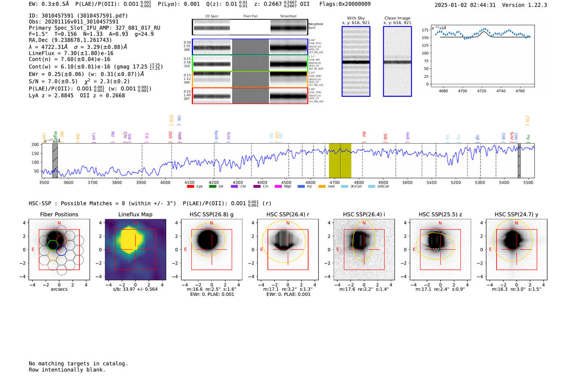Click the (H)CaII legend swatch
Image resolution: width=576 pixels, height=392 pixels.
[x=372, y=187]
